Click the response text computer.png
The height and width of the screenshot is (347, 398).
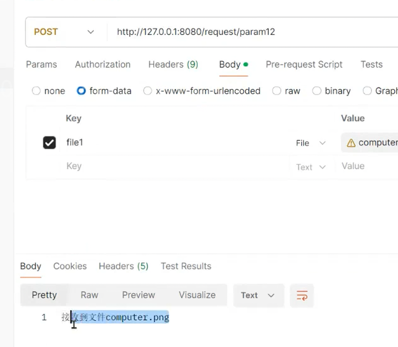137,317
